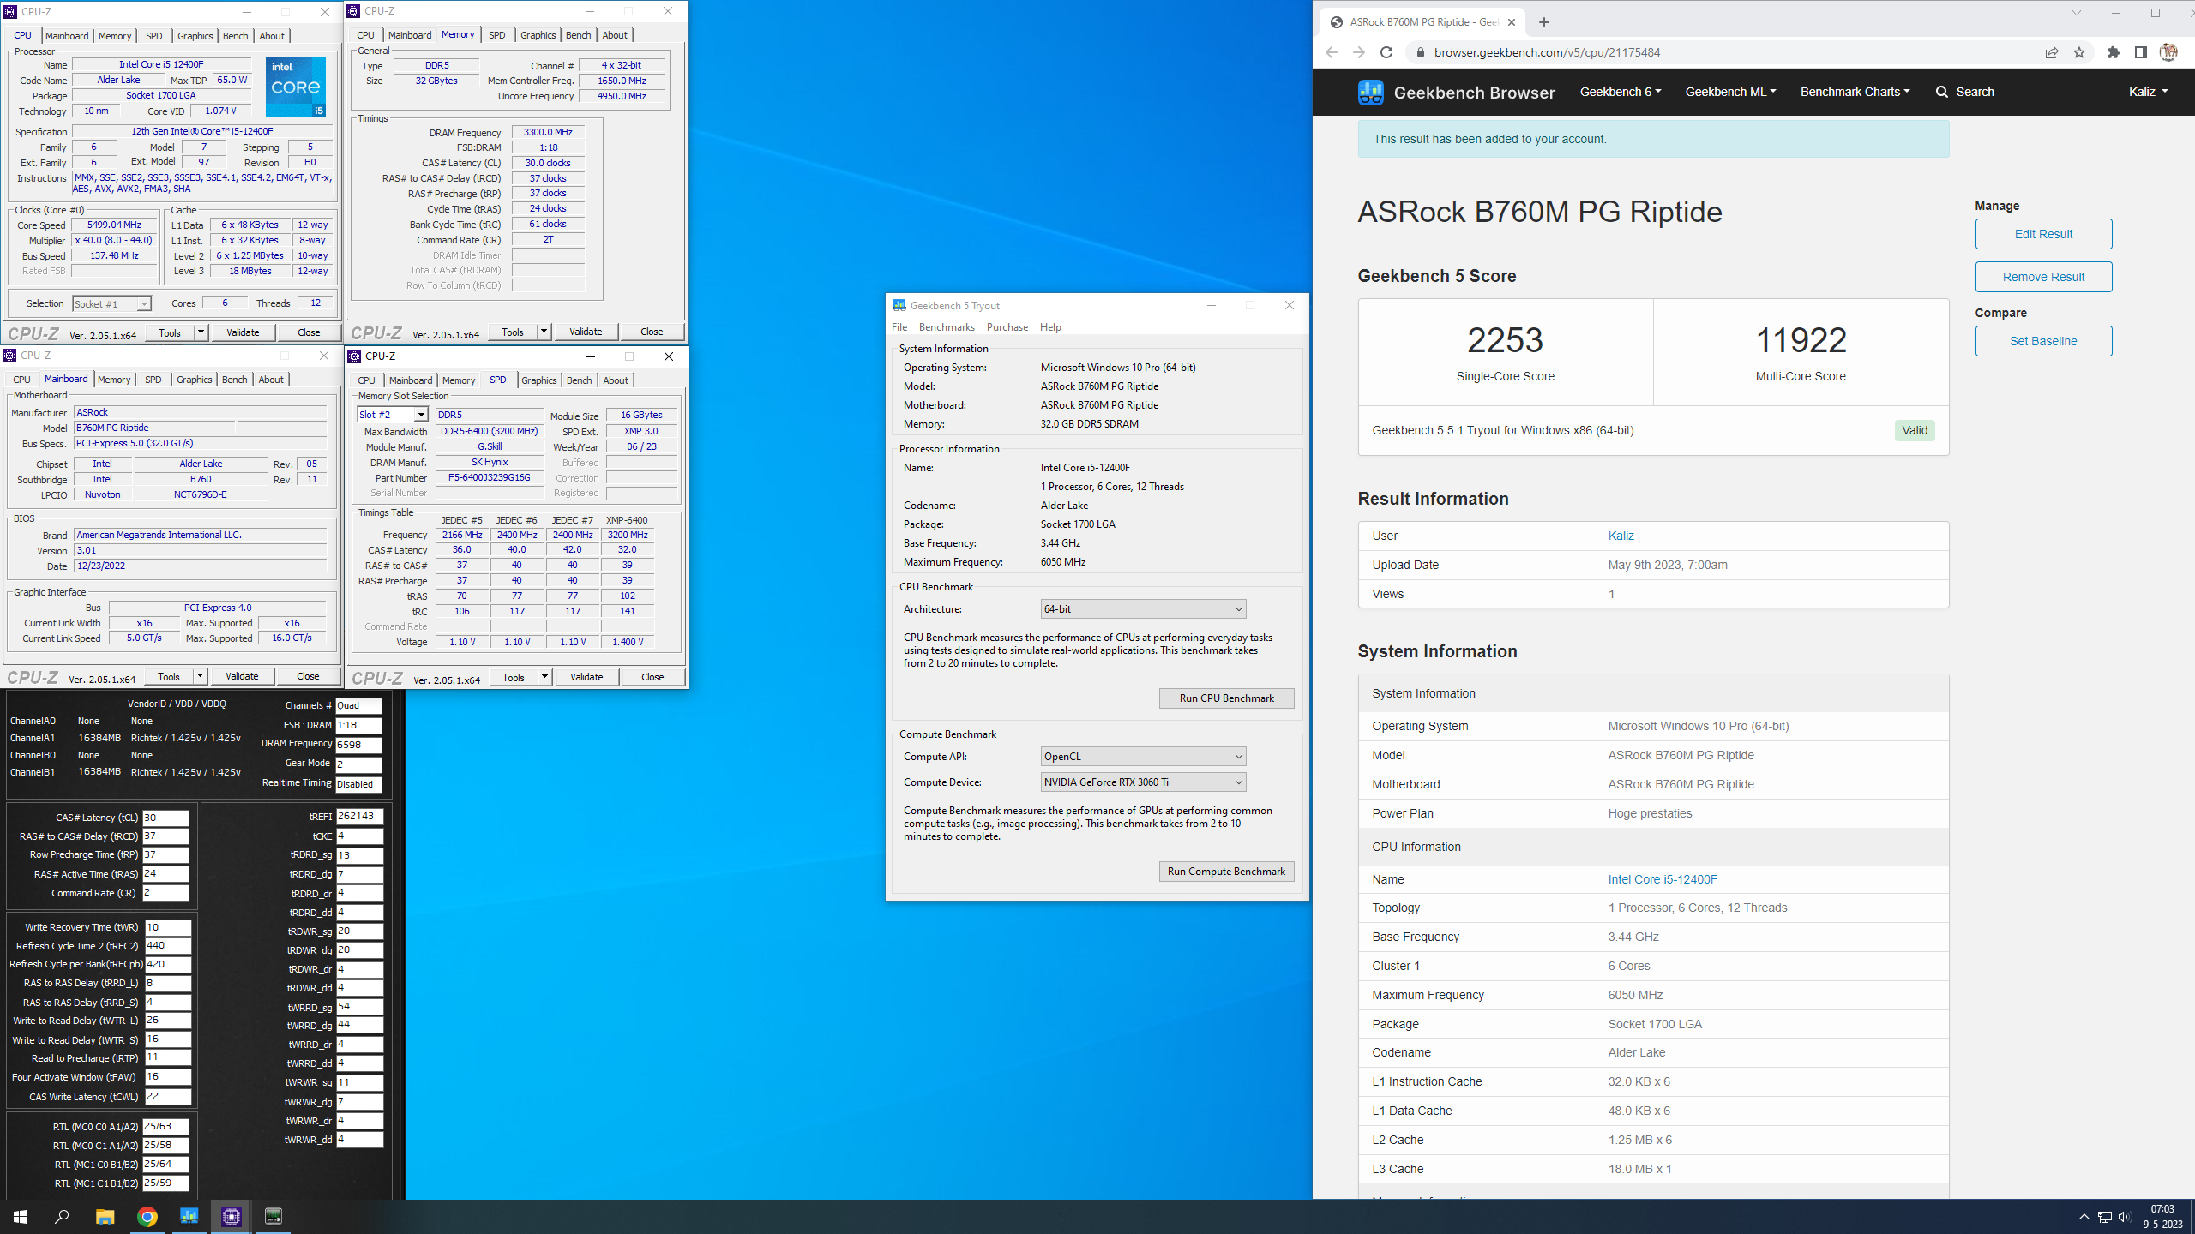Screen dimensions: 2195x1234
Task: Switch to Mainboard tab in top-left CPU-Z window
Action: coord(67,36)
